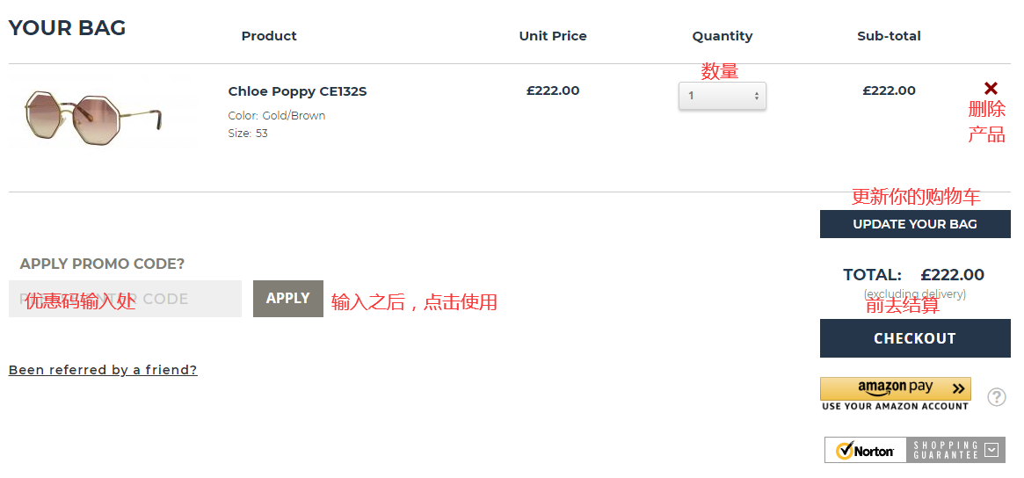
Task: Click the Unit Price column header
Action: [x=553, y=36]
